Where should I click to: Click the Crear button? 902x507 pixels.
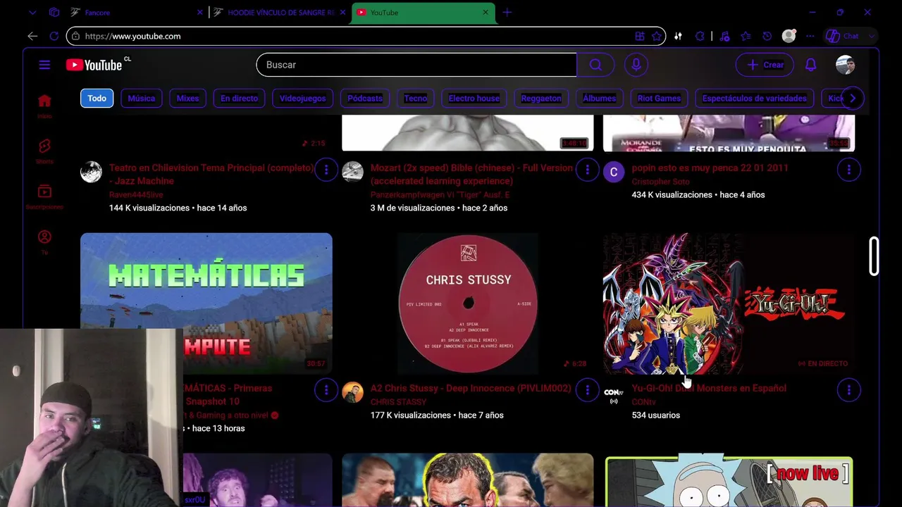765,65
